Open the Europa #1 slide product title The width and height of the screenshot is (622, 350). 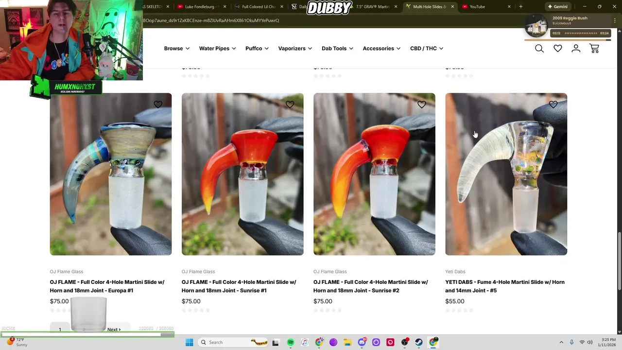[x=107, y=286]
